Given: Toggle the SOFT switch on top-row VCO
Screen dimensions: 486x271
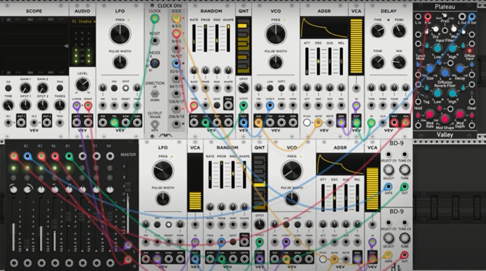Looking at the screenshot, I should point(281,88).
